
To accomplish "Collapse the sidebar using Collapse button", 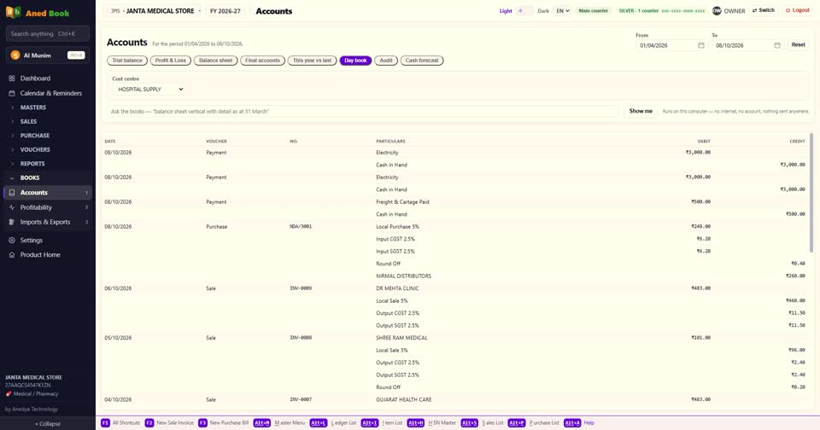I will [48, 424].
